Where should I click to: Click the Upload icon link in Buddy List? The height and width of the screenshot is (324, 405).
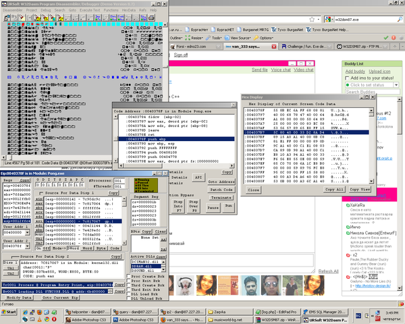(379, 72)
